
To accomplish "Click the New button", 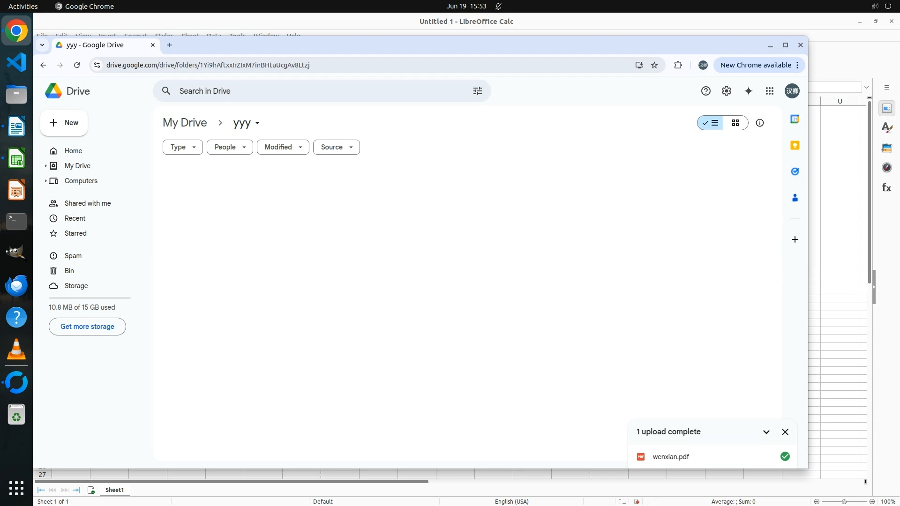I will (64, 123).
